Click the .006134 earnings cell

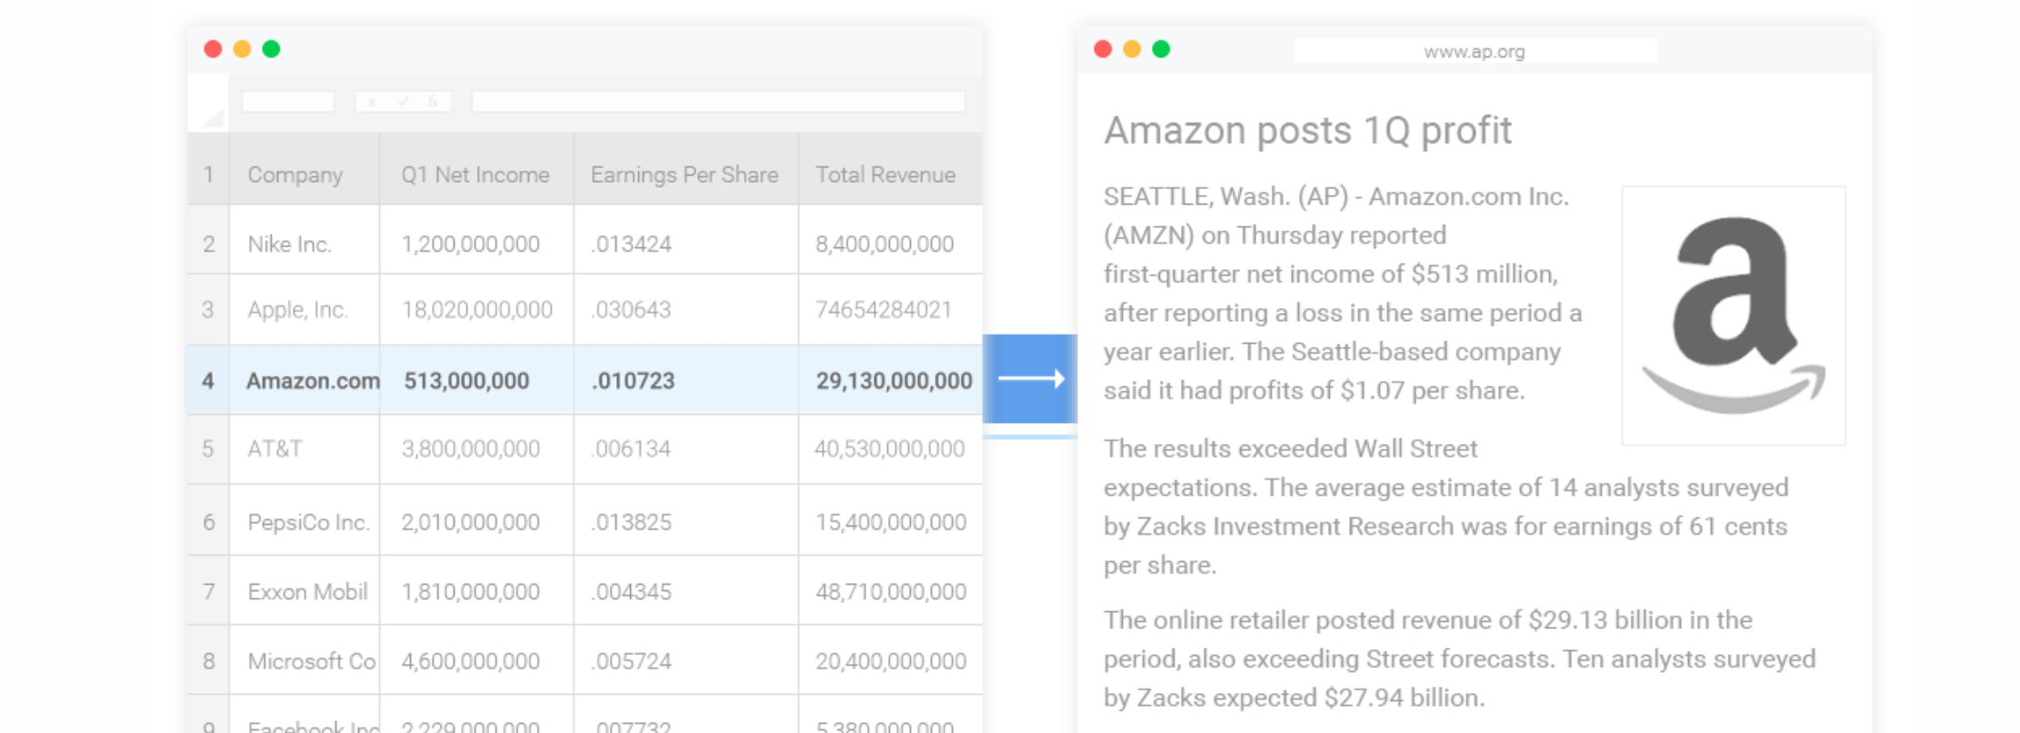click(x=685, y=449)
